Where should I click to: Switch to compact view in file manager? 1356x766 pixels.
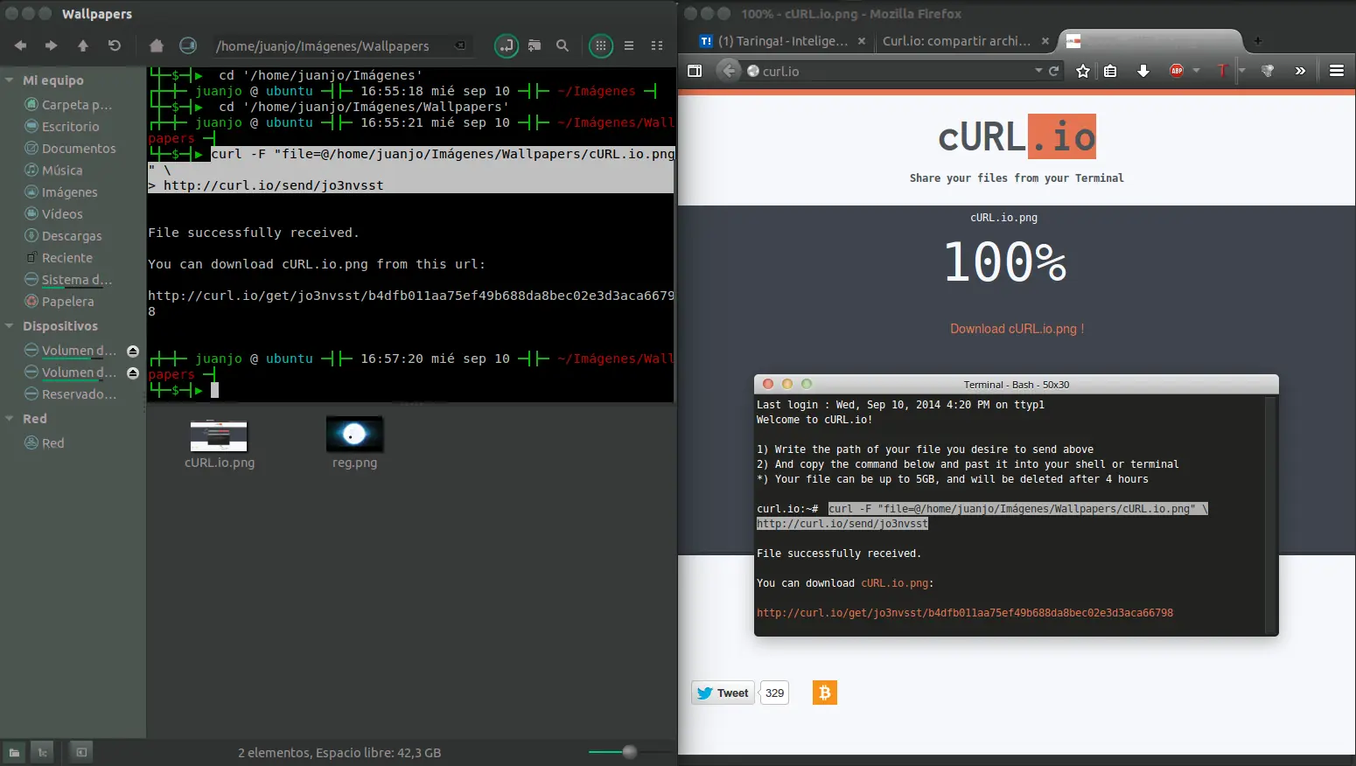[x=657, y=45]
